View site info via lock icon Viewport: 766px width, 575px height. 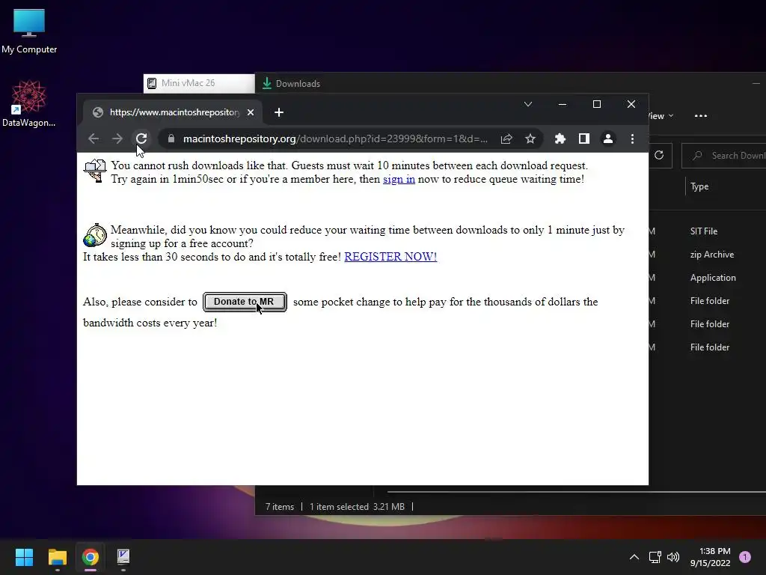[x=171, y=139]
